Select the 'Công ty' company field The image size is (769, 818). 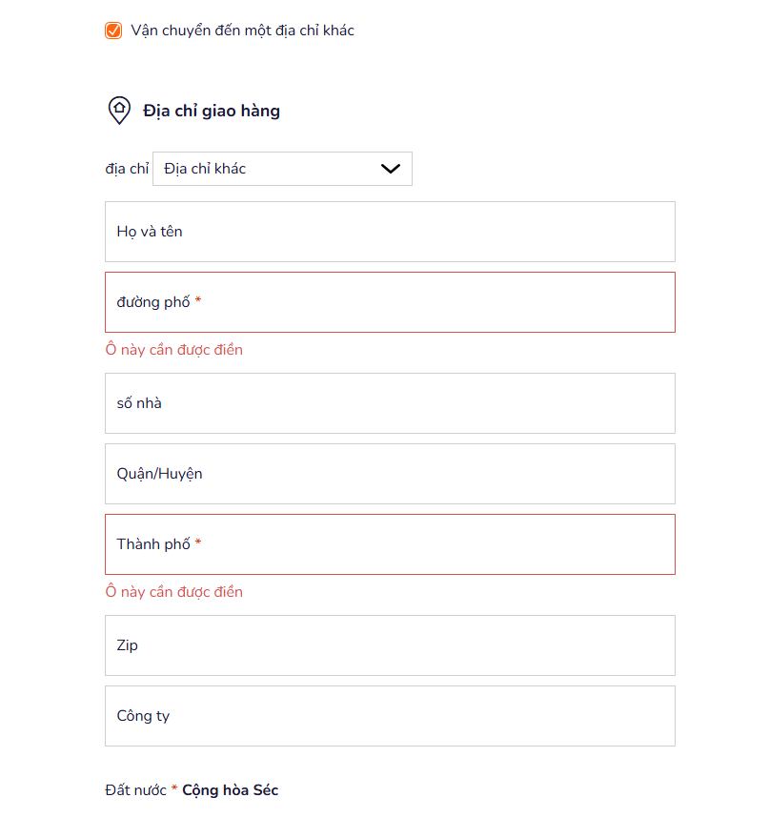pos(390,716)
